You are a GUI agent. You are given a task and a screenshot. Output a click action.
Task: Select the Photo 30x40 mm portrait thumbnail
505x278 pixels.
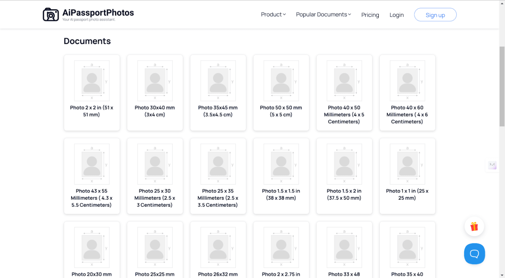tap(155, 81)
